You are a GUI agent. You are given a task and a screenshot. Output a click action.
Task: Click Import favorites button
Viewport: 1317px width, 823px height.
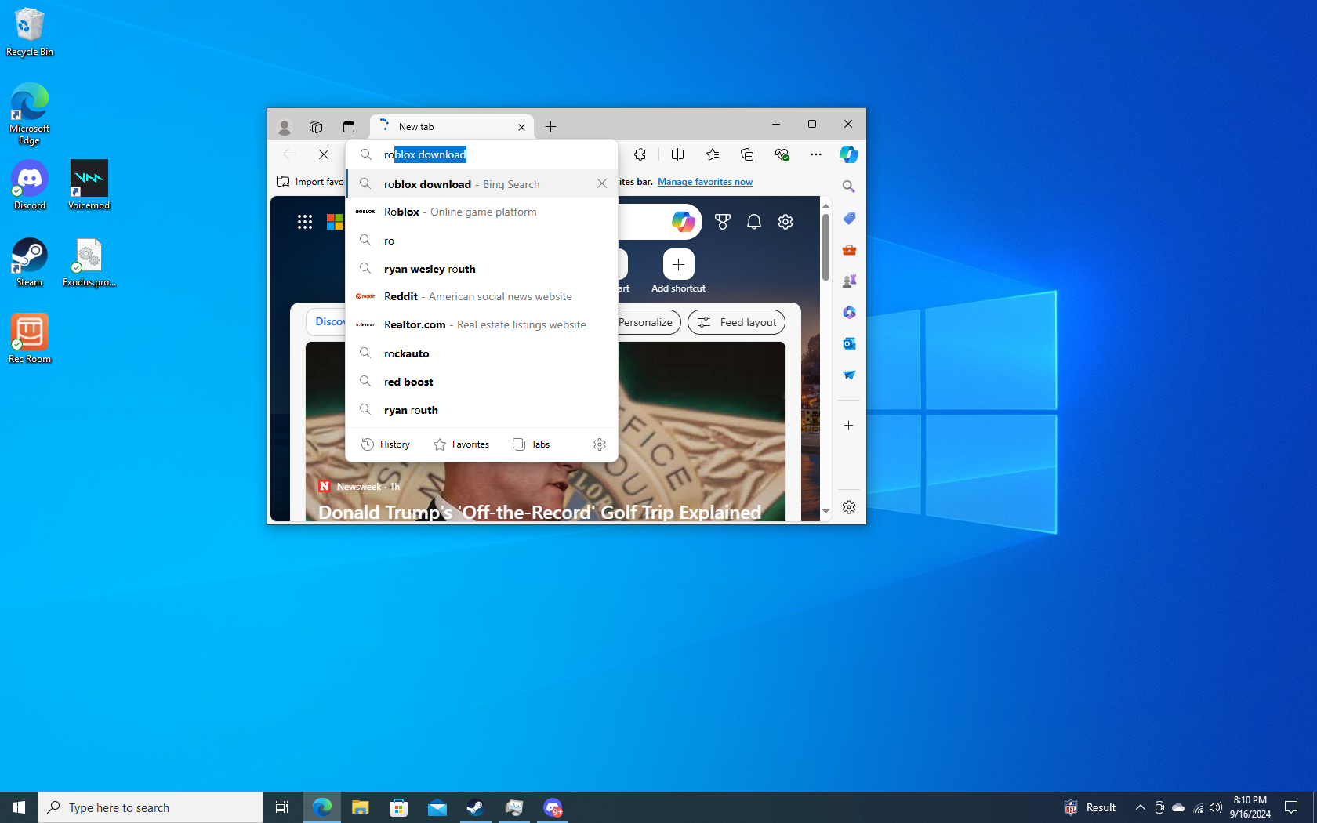(x=310, y=182)
